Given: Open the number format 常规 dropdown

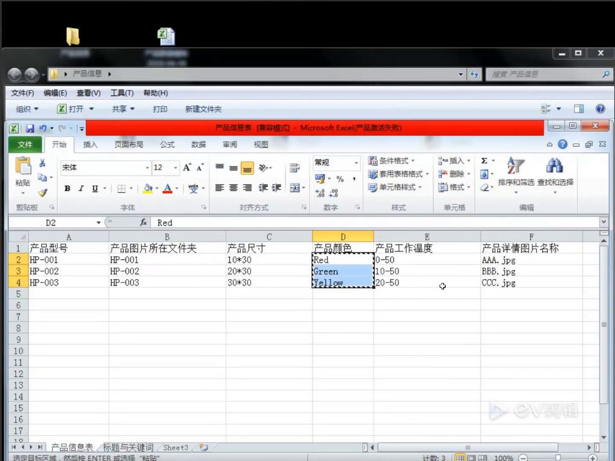Looking at the screenshot, I should point(356,163).
